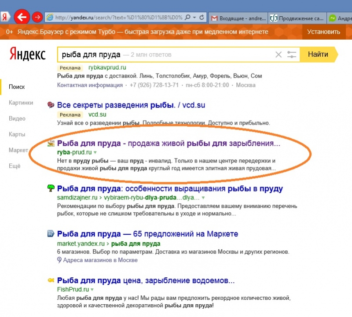
Task: Expand the dropdown arrow next to FishPrud.ru
Action: [92, 290]
